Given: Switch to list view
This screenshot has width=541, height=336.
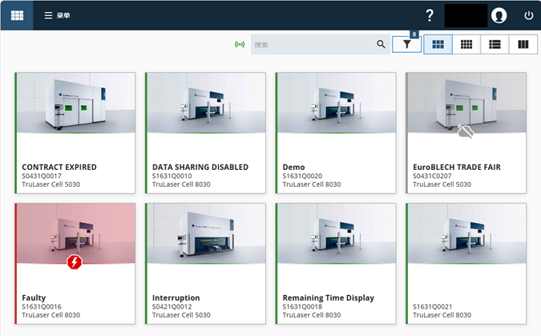Looking at the screenshot, I should coord(495,45).
